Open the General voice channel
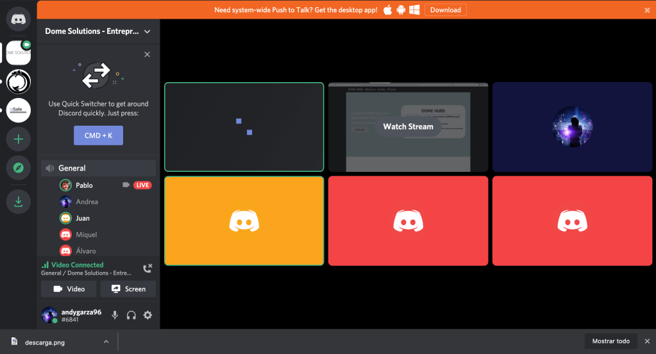This screenshot has width=656, height=354. coord(72,168)
